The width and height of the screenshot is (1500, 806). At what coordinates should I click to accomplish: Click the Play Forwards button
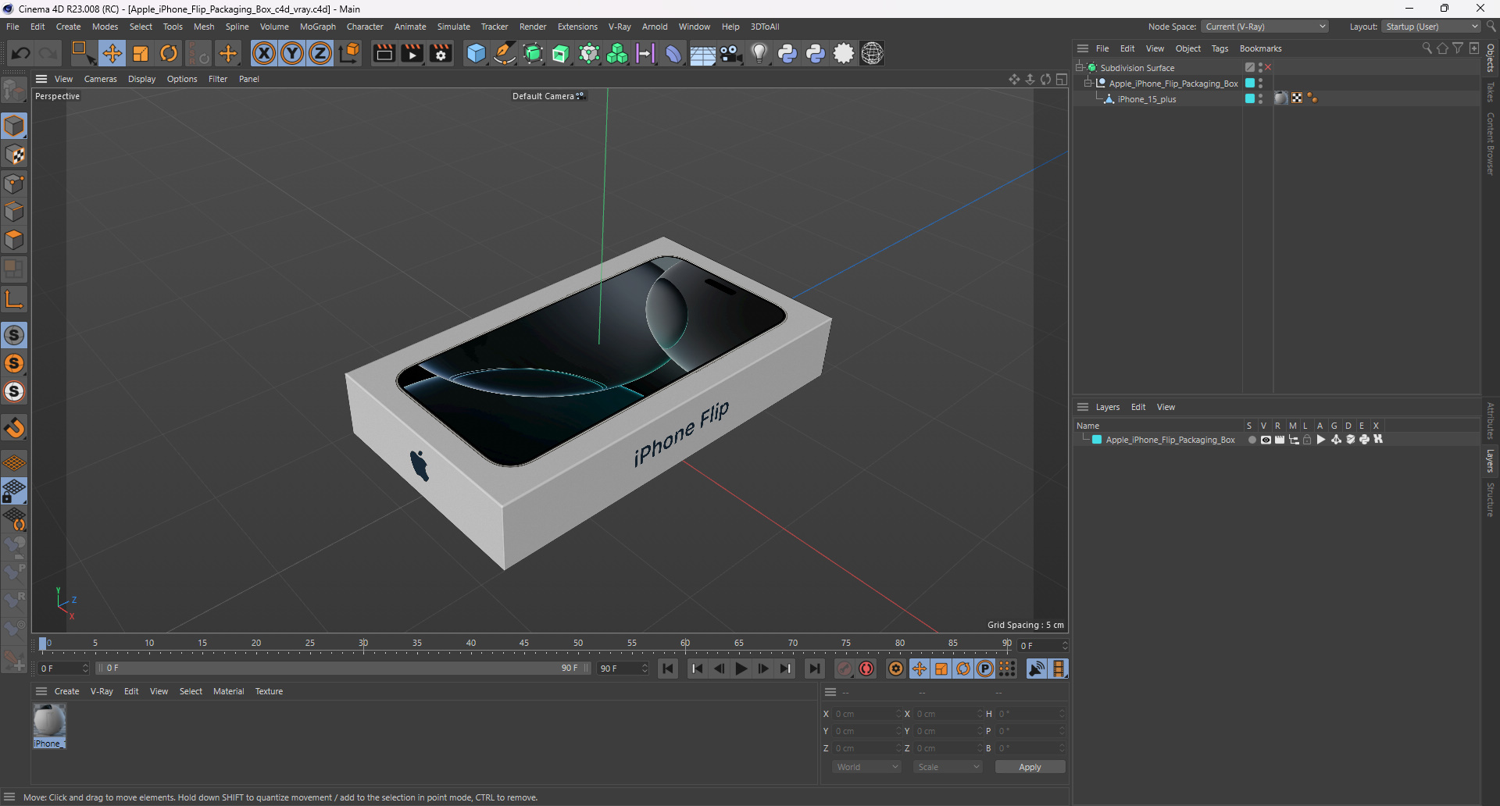click(x=741, y=669)
